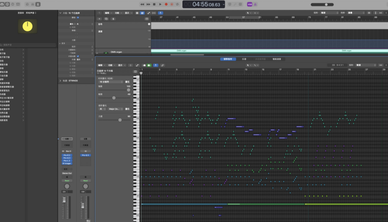Open the Edit menu in piano roll
This screenshot has width=388, height=222.
tap(100, 65)
